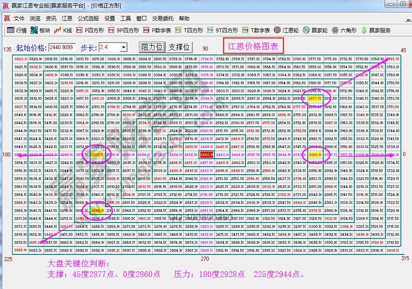Select the 板块 view

(x=41, y=31)
